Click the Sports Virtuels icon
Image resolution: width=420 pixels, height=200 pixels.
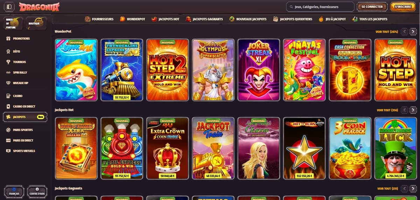click(8, 151)
